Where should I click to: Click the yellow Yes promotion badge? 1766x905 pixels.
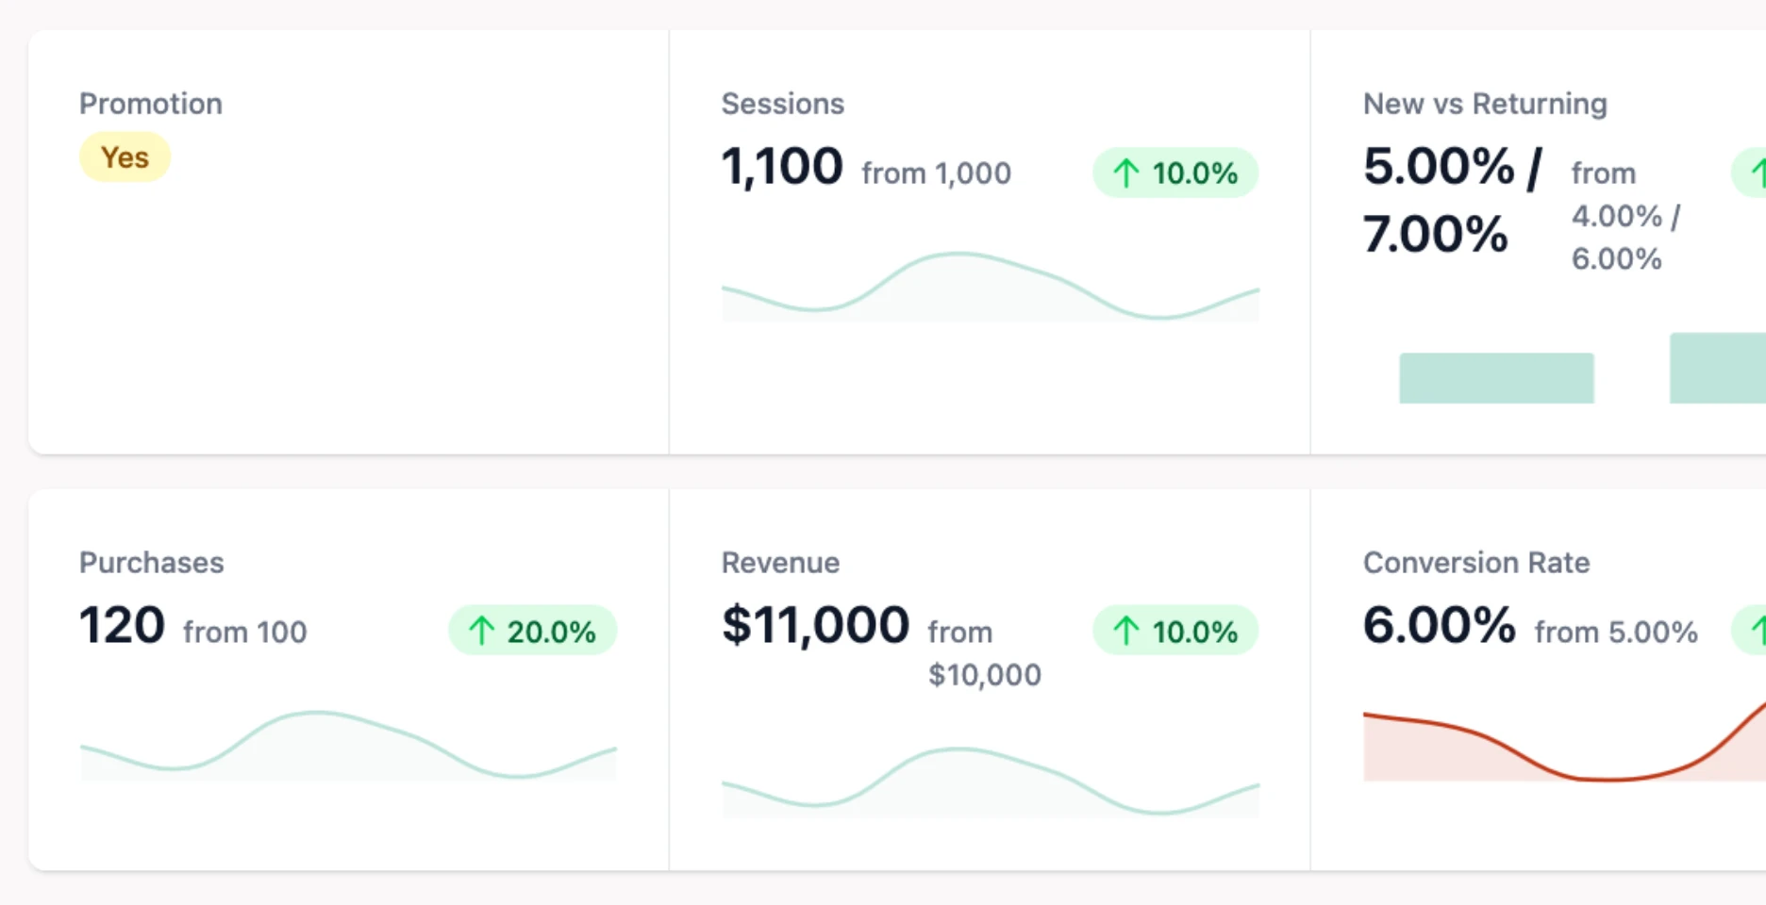[125, 157]
